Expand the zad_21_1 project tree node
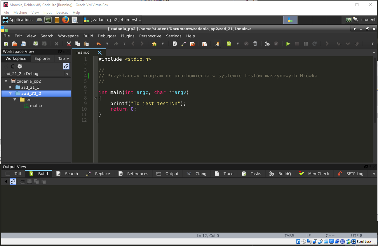The height and width of the screenshot is (246, 378). 11,87
